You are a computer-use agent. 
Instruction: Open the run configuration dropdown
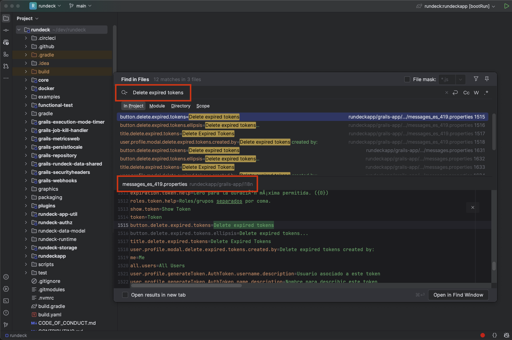456,6
